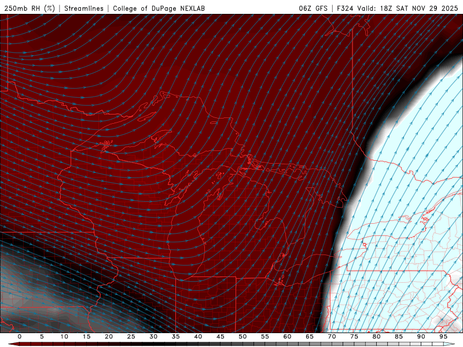Screen dimensions: 463x347
Task: Click the '30' tick label on scale
Action: (153, 337)
